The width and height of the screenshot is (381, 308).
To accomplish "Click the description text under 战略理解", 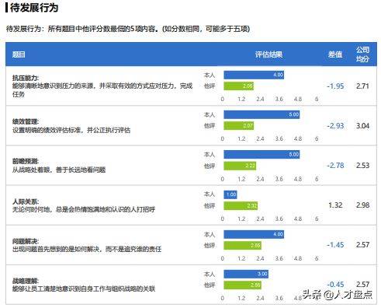I will [x=84, y=289].
